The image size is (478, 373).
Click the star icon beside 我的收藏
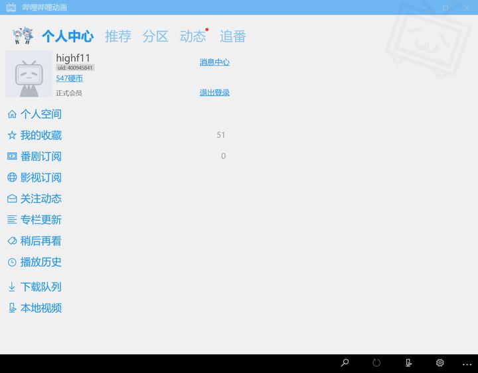(12, 135)
